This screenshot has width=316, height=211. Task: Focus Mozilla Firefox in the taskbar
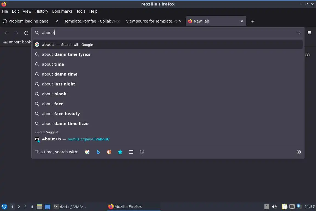pyautogui.click(x=133, y=207)
